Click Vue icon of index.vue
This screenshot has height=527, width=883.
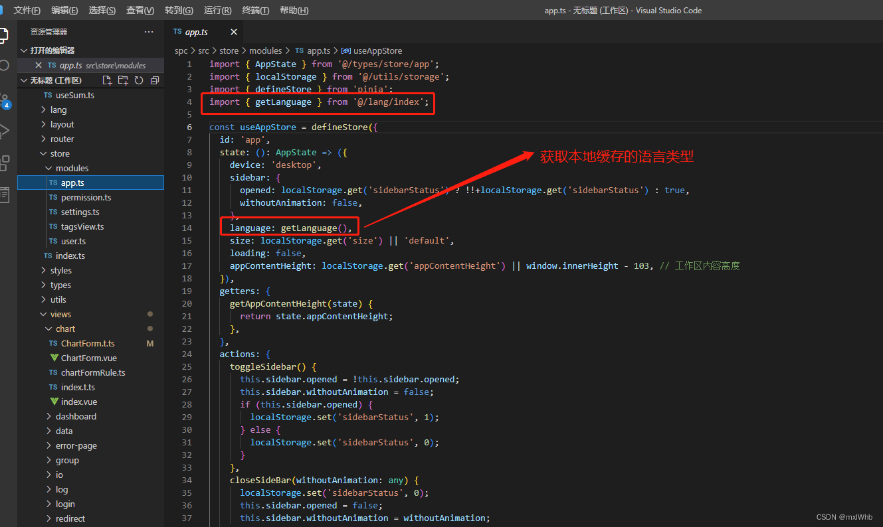[54, 402]
